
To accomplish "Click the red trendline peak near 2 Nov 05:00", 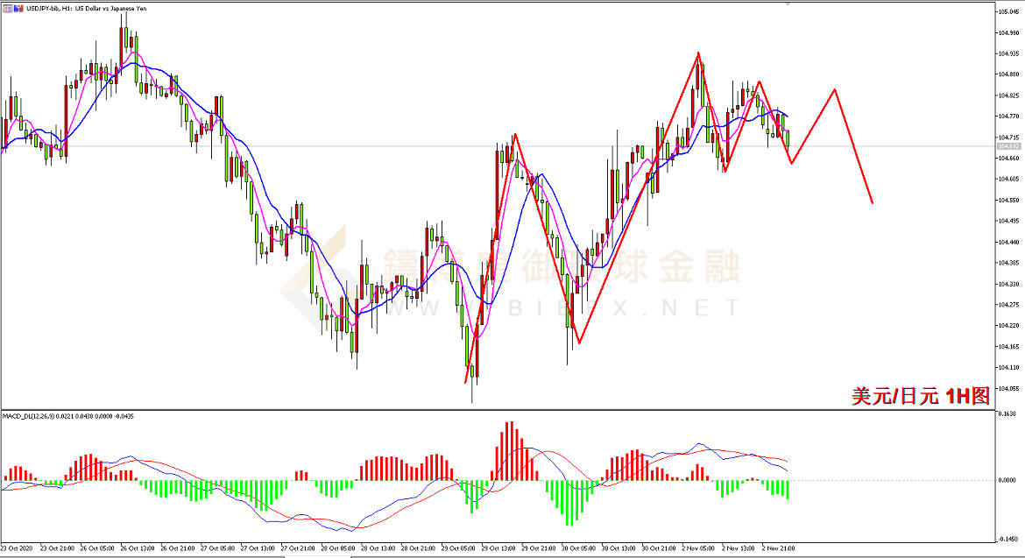I will 698,53.
